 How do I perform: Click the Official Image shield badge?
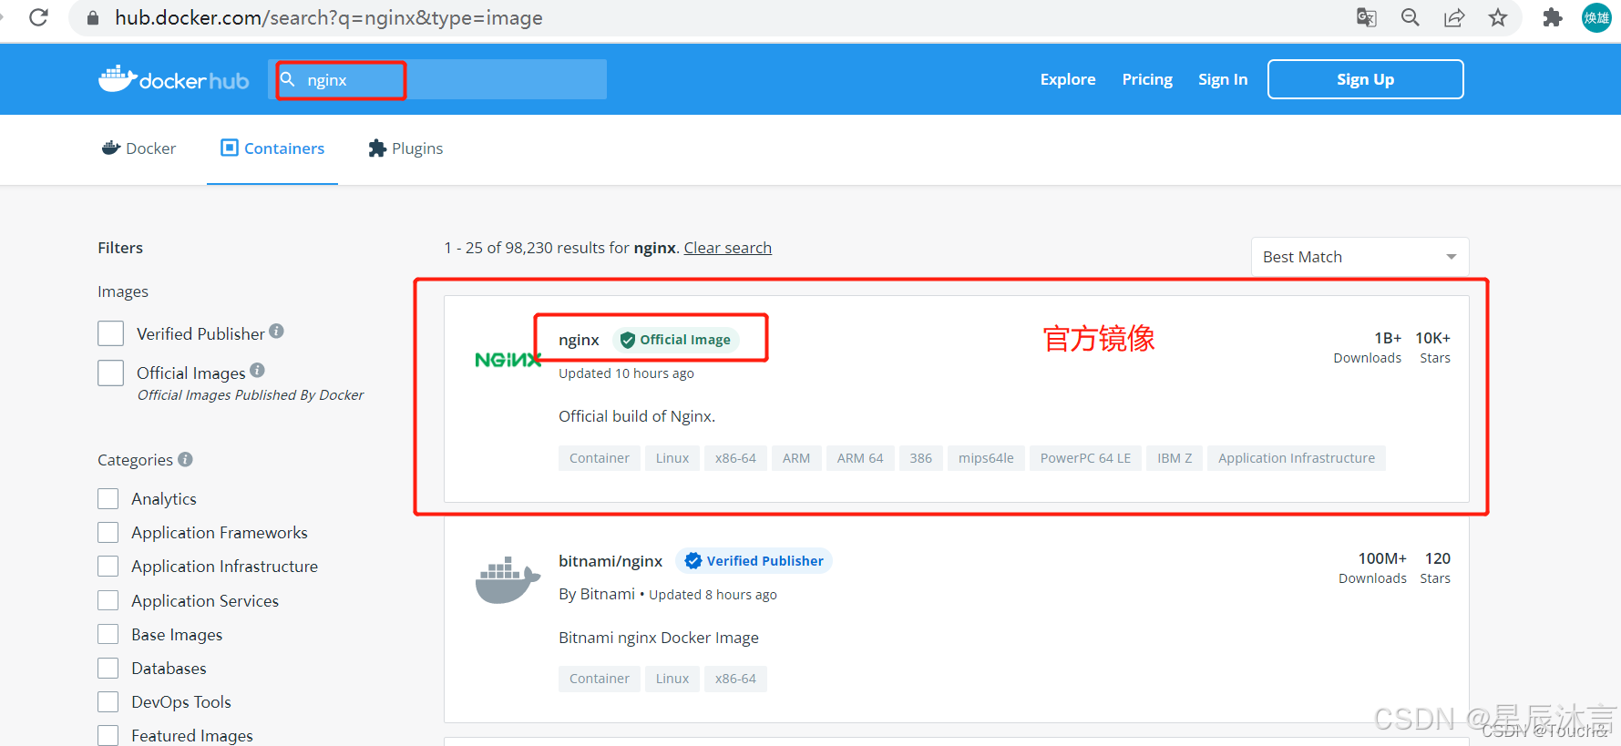[676, 340]
